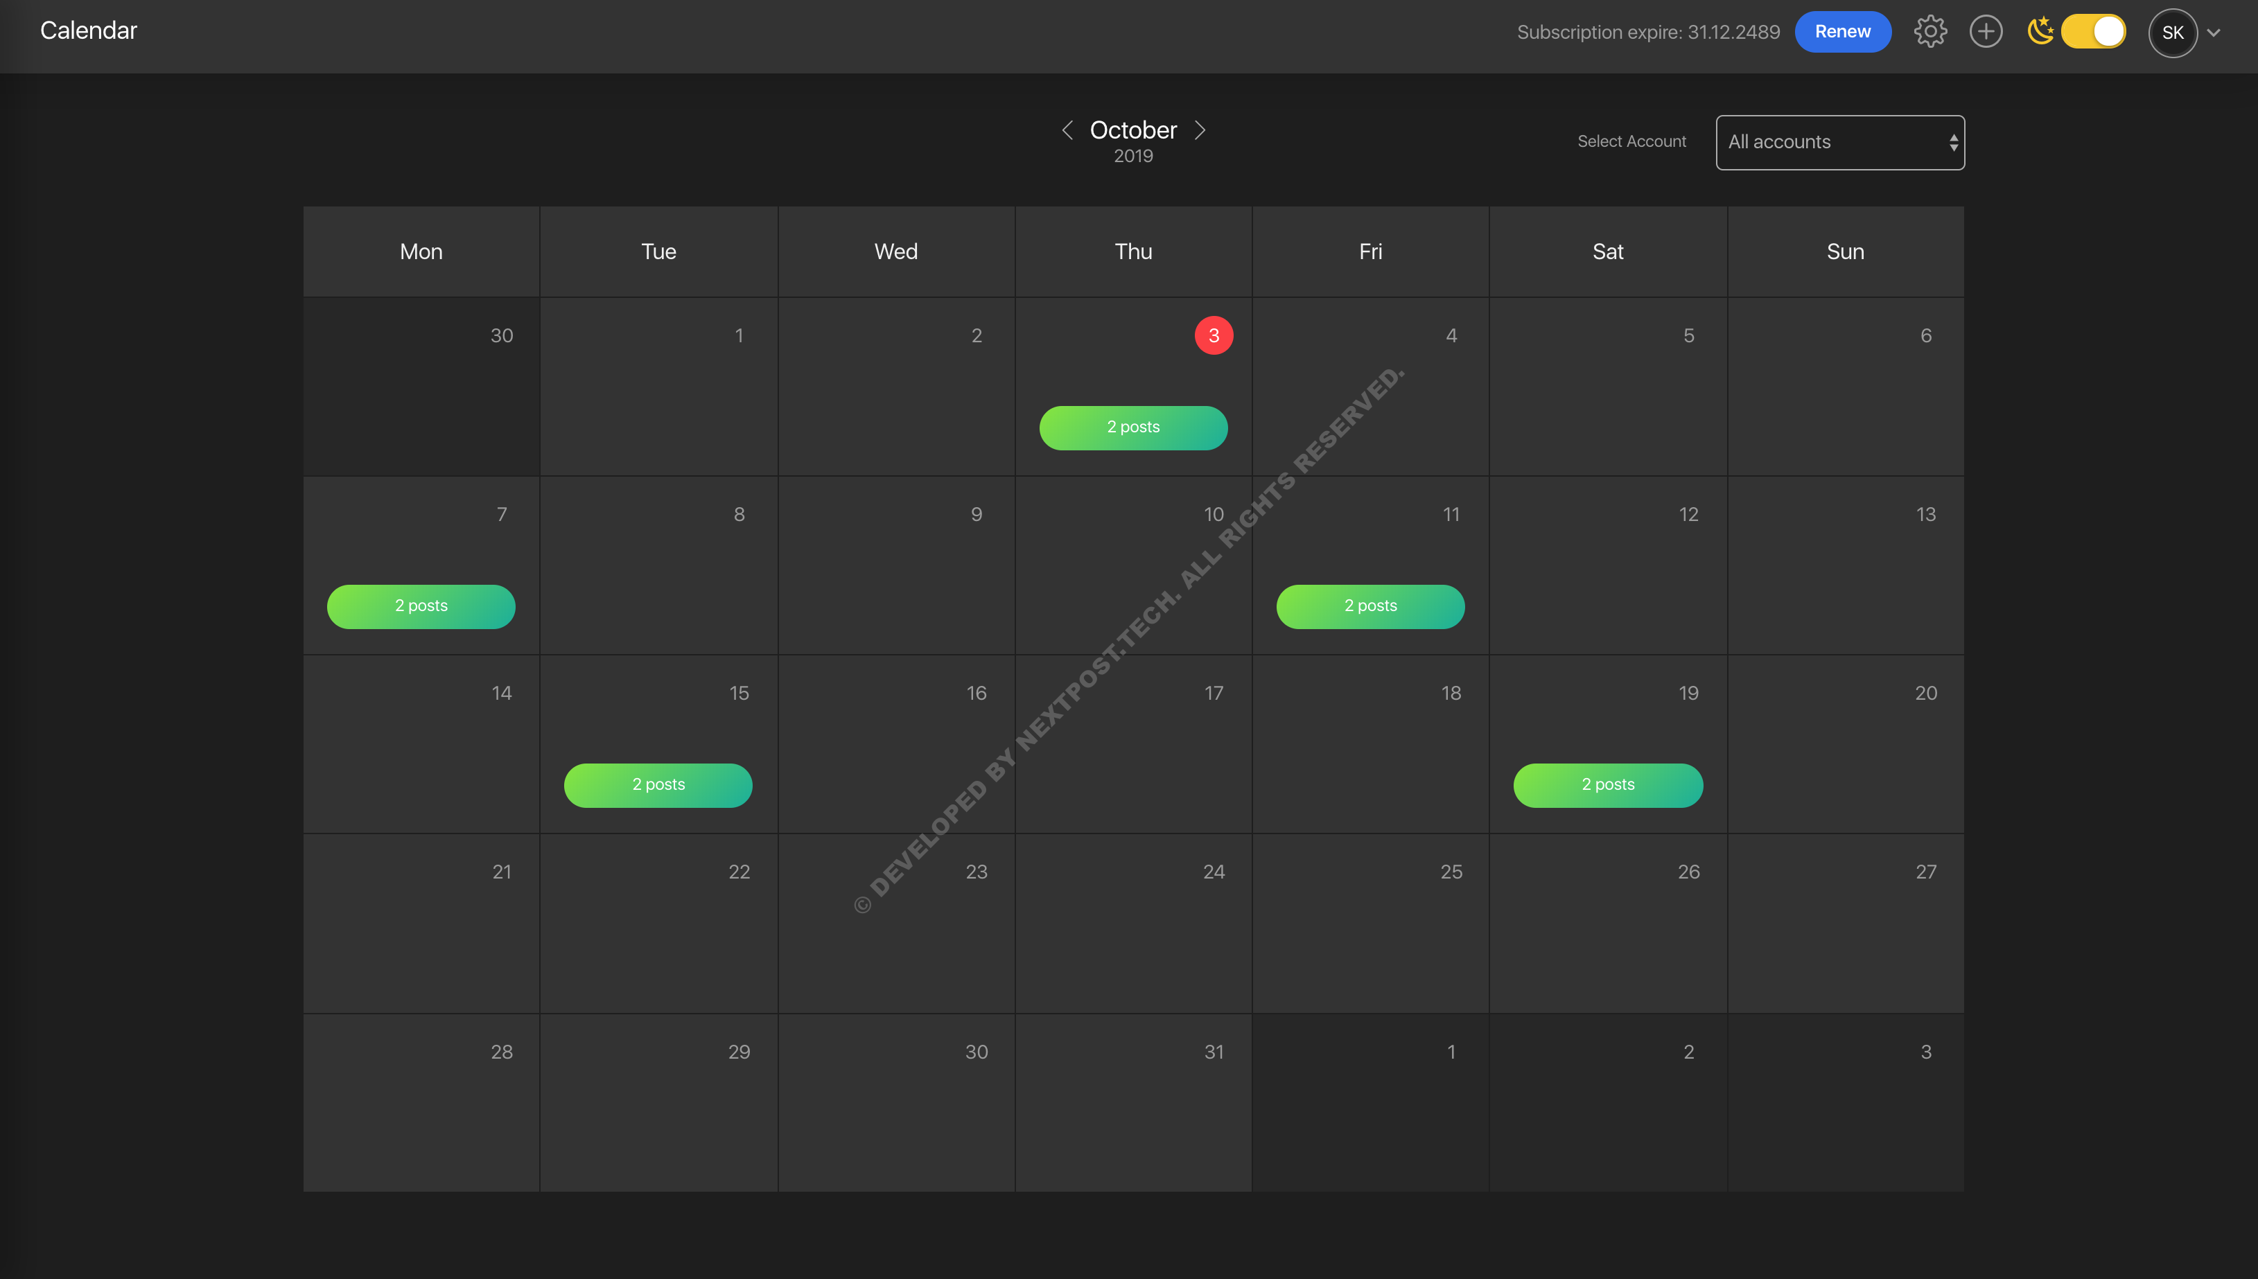Screen dimensions: 2258x1279
Task: Open 2 posts on October 3
Action: click(x=1133, y=427)
